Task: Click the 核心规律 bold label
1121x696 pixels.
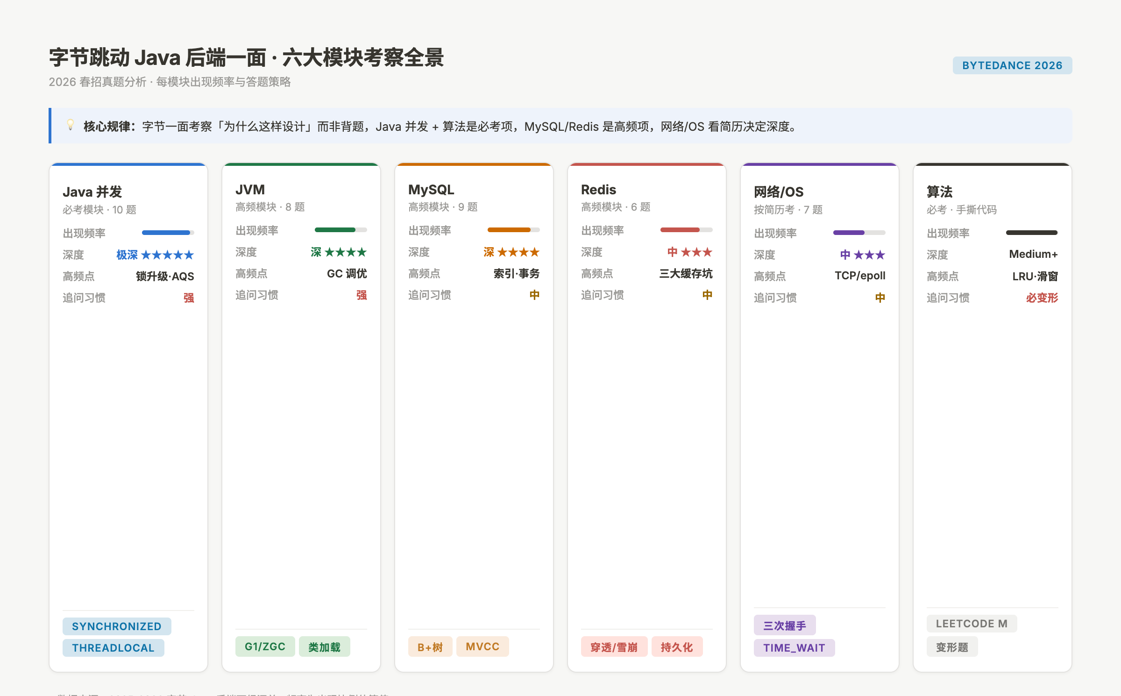Action: [109, 127]
